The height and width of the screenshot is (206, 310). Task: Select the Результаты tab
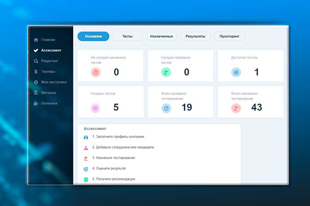pos(196,36)
